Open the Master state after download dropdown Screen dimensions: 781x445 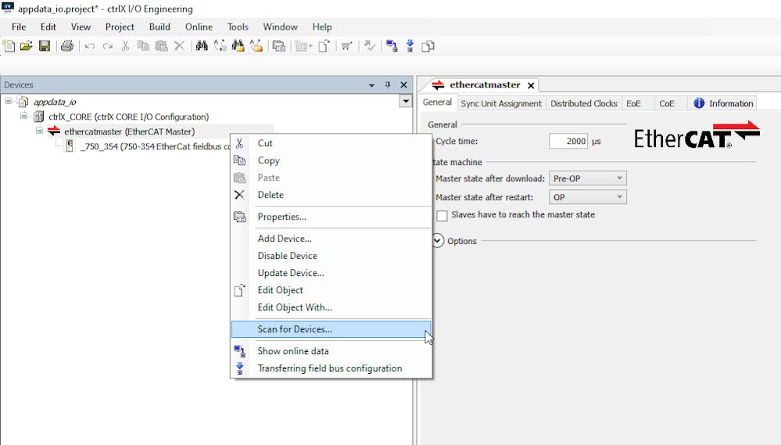click(588, 178)
